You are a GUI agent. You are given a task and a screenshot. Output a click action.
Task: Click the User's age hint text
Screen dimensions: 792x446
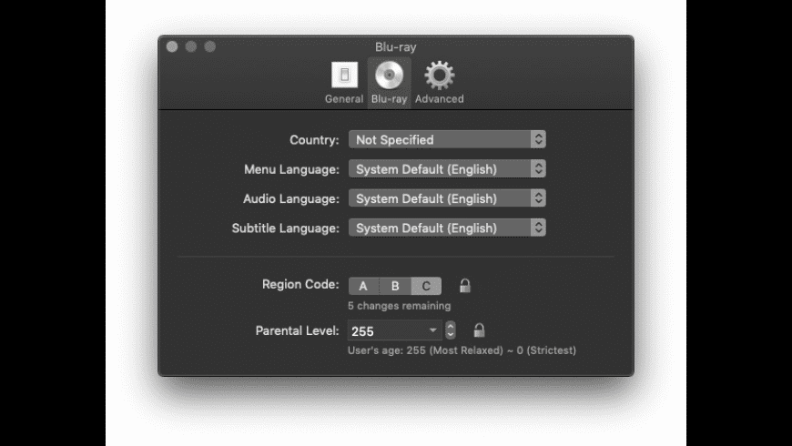(462, 350)
